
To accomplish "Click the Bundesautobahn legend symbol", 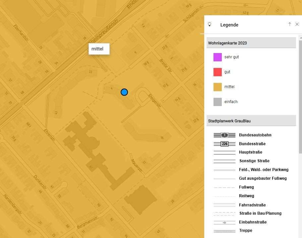I will pos(224,135).
